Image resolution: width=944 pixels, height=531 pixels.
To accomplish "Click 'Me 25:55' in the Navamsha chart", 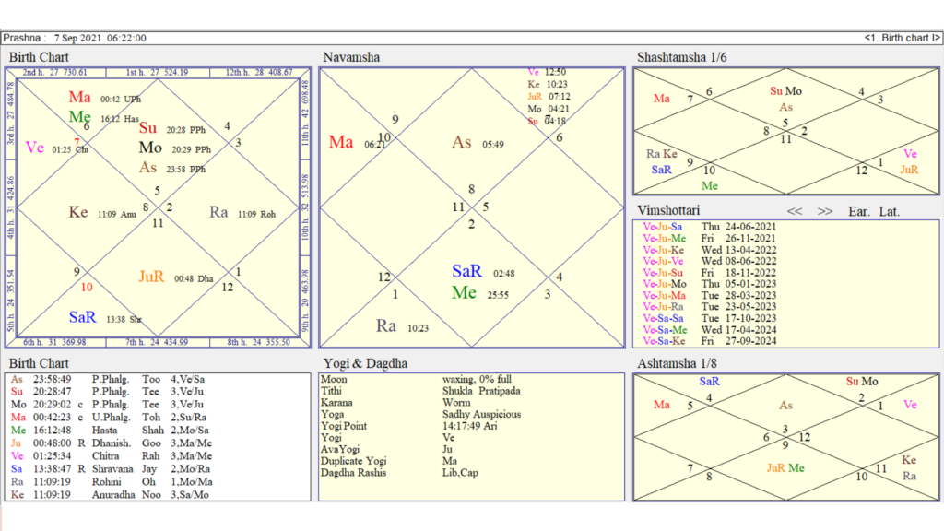I will click(480, 293).
